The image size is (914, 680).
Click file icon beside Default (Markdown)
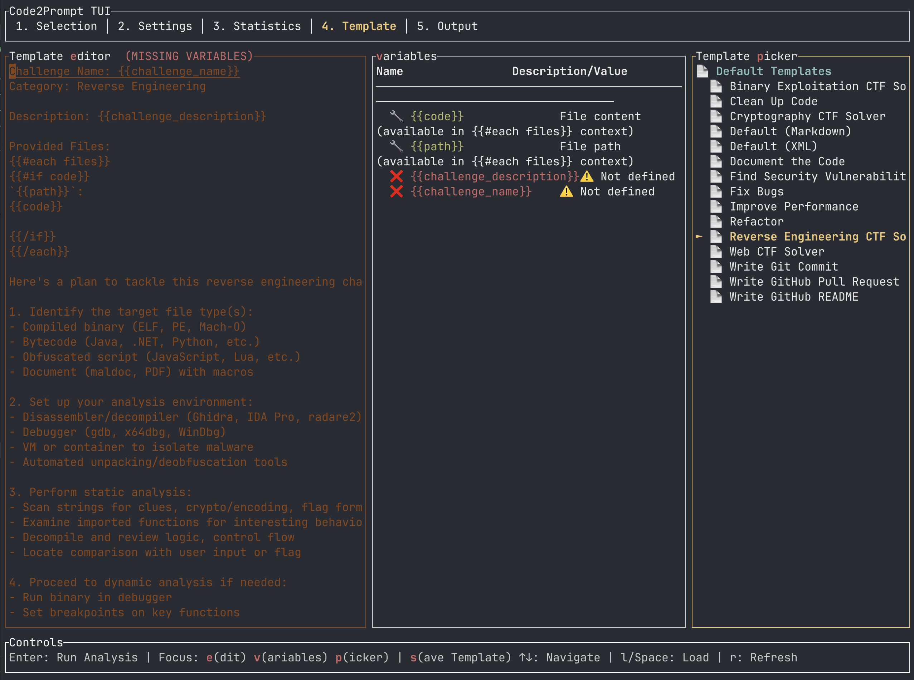tap(716, 131)
